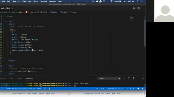Open breadcrumb .box selector dropdown
Viewport: 174px width, 97px height.
point(73,12)
